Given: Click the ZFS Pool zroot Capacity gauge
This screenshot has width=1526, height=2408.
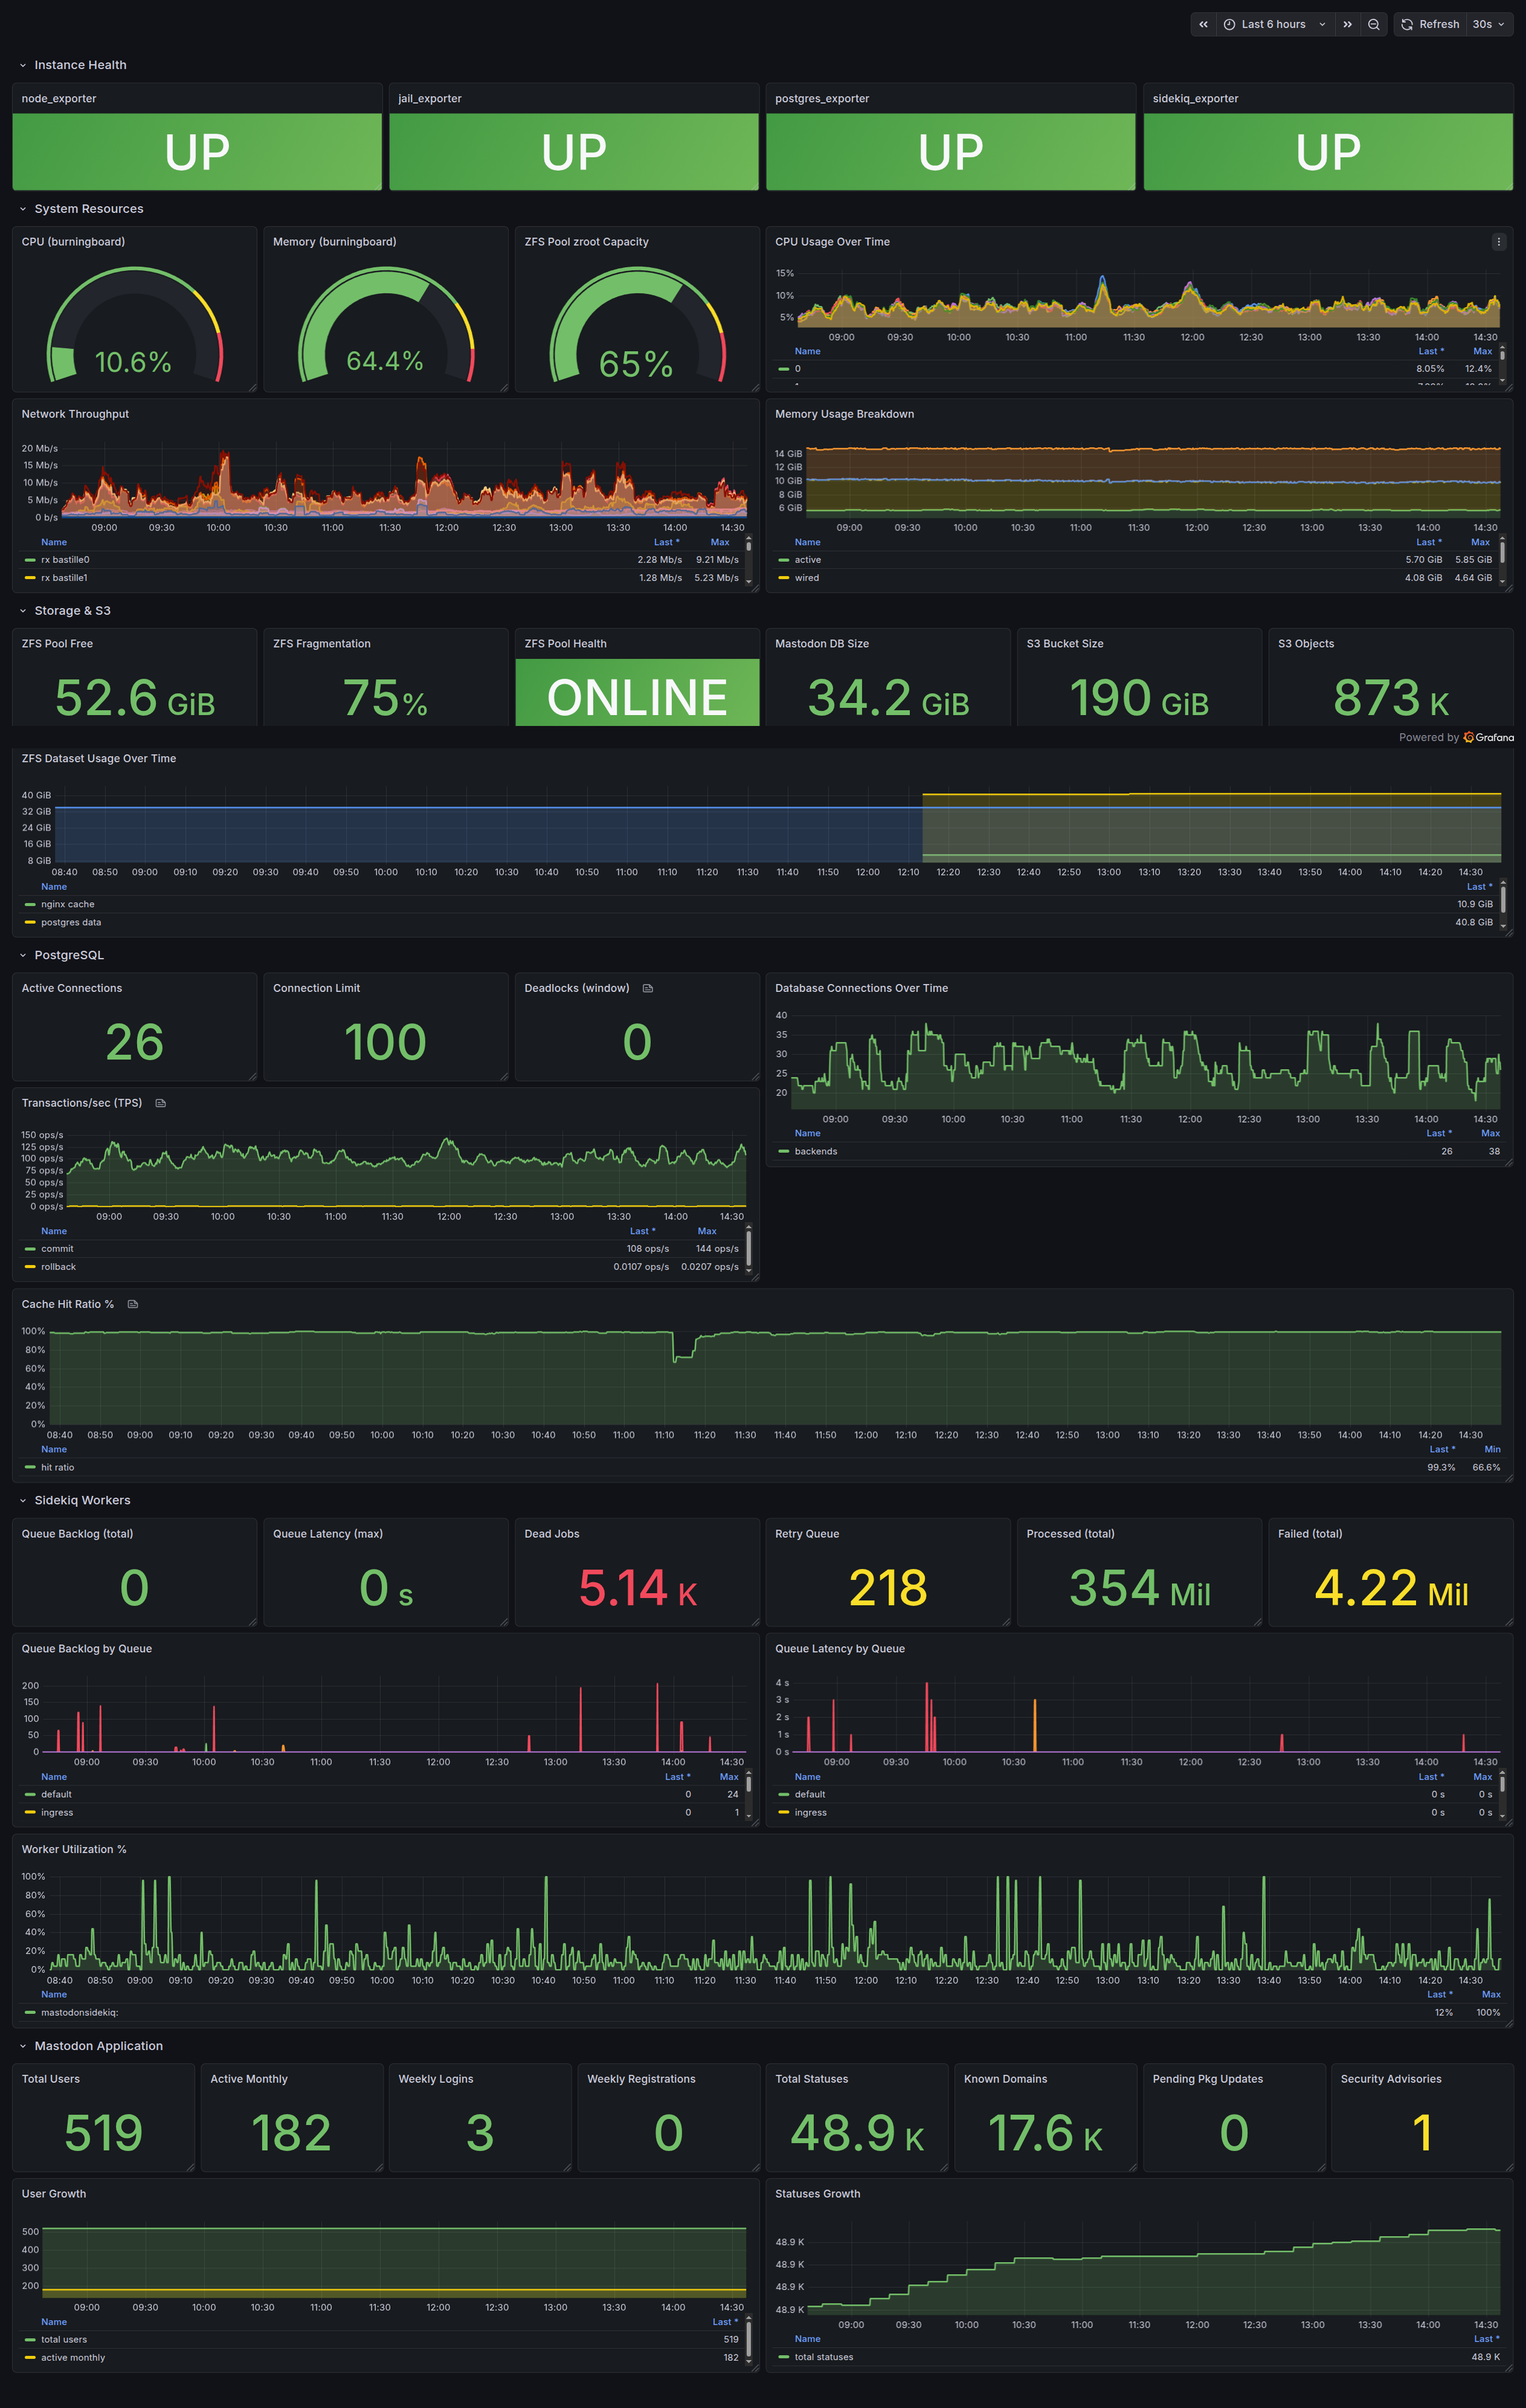Looking at the screenshot, I should (x=637, y=325).
